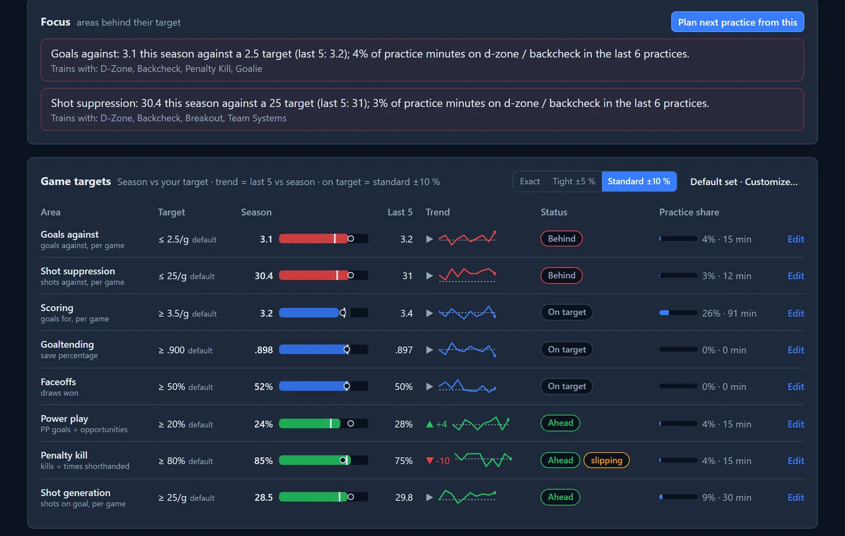Select the Standard ±10 % tolerance option
Screen dimensions: 845x536
click(x=639, y=182)
